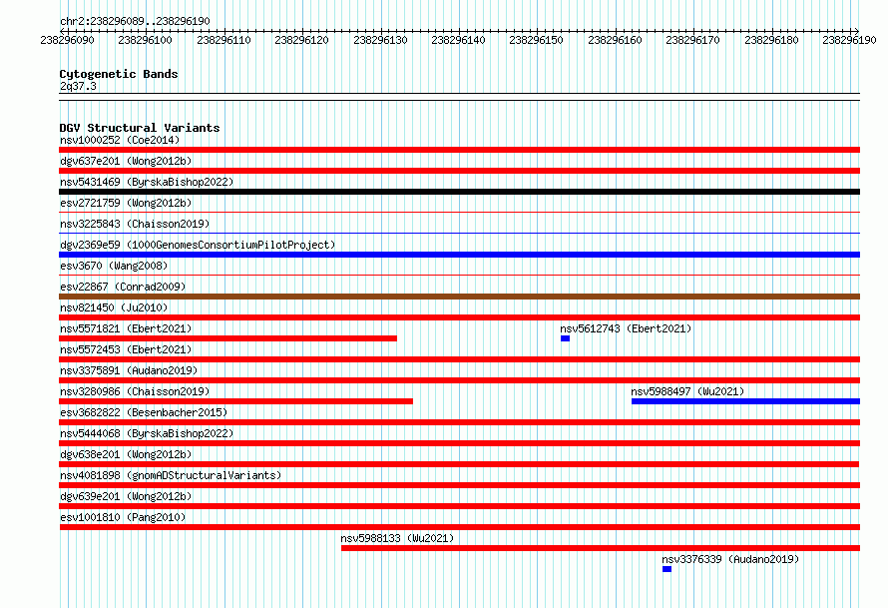
Task: Open dgv638e201 (Wong2012b) variant label
Action: click(x=126, y=454)
